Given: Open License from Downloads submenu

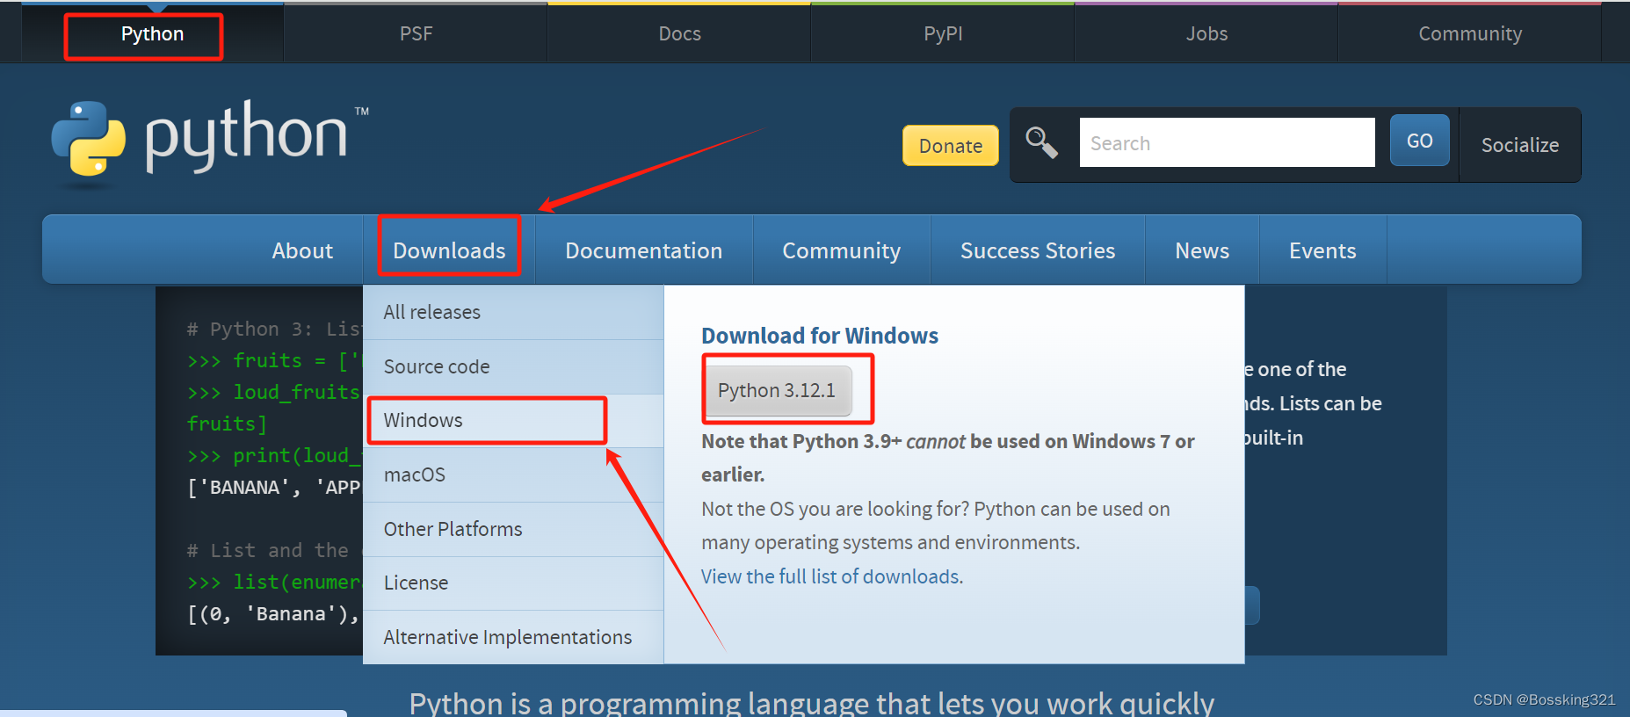Looking at the screenshot, I should pos(513,583).
